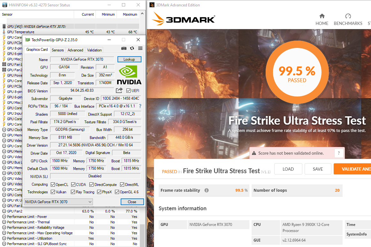
Task: Click the 3DMark Benchmarks gauge icon
Action: coord(348,16)
